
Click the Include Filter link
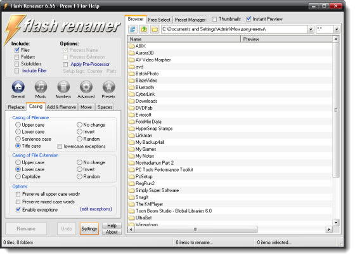coord(34,71)
